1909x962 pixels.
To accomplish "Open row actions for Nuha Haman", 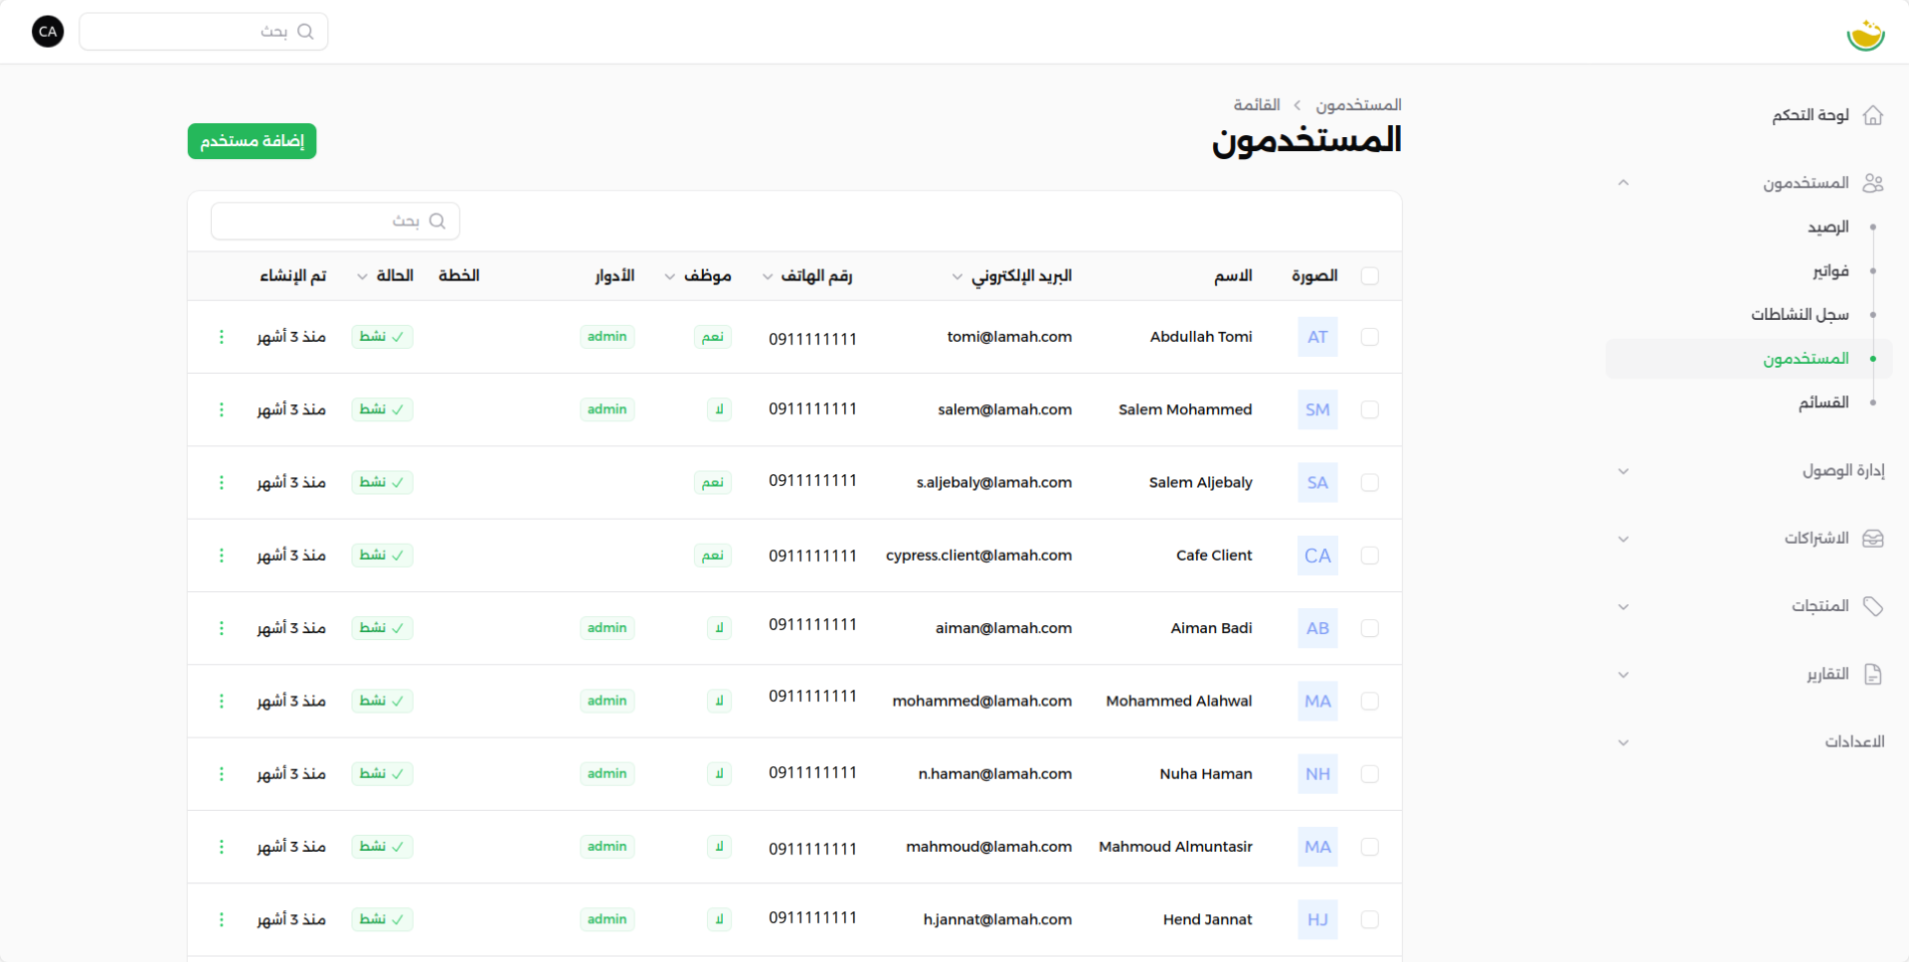I will coord(221,774).
